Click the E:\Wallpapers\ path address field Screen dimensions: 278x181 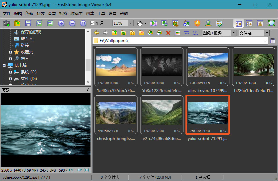(x=180, y=41)
